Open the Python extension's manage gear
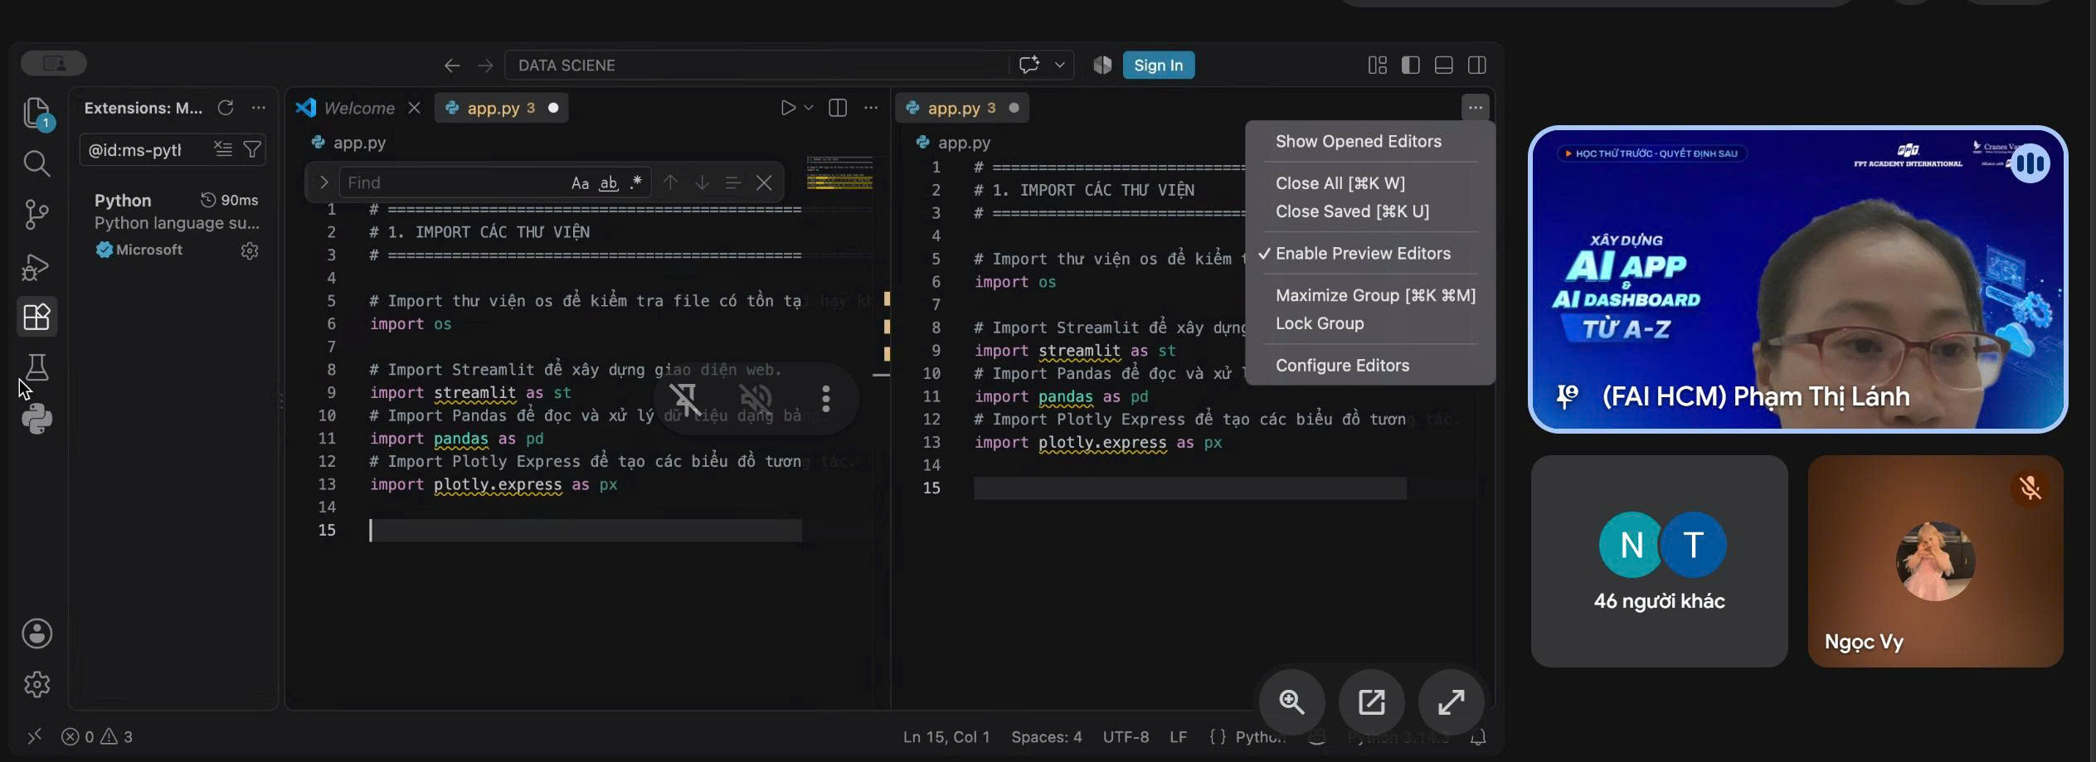The image size is (2096, 762). (250, 250)
